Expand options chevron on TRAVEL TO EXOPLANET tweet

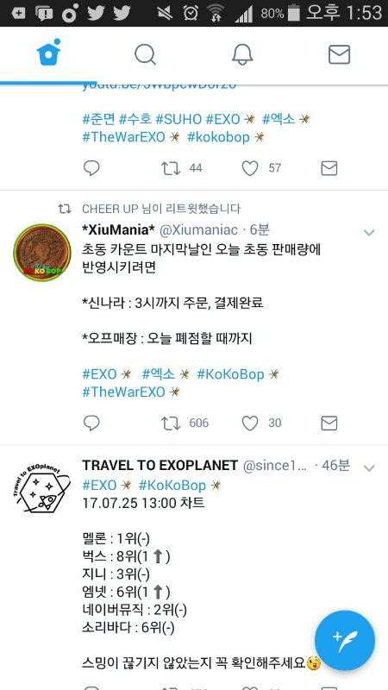click(369, 467)
